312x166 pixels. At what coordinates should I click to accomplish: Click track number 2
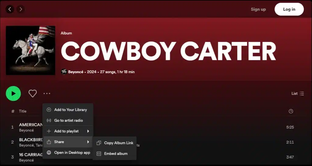(12, 142)
